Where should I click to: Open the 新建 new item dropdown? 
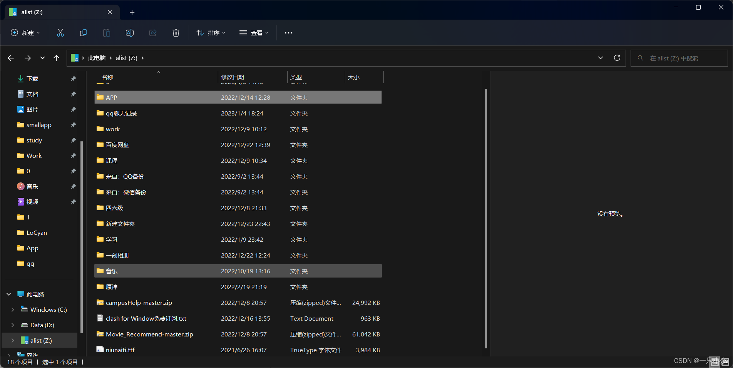pos(25,33)
